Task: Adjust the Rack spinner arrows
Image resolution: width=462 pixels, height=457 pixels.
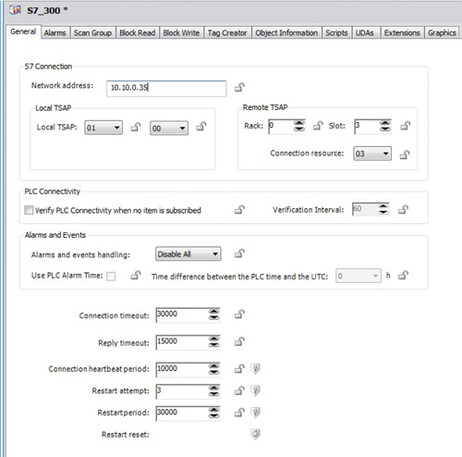Action: (299, 126)
